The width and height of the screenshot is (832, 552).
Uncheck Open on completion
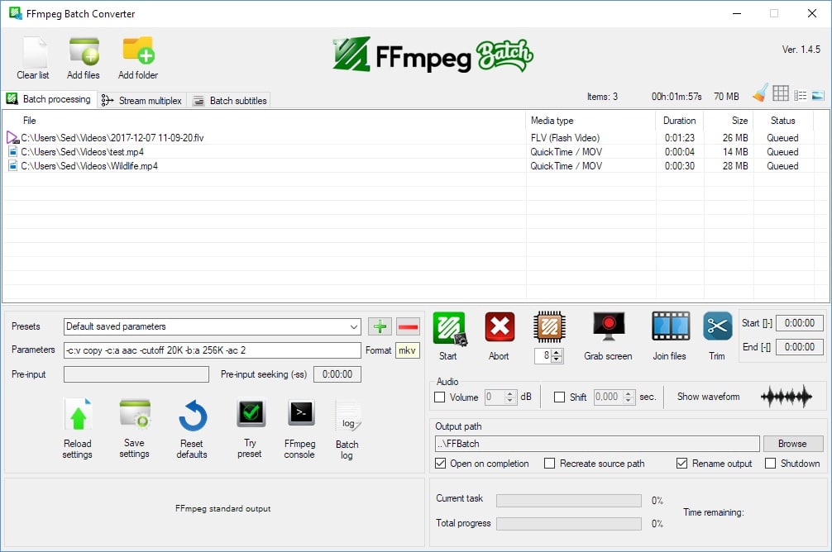(x=441, y=464)
